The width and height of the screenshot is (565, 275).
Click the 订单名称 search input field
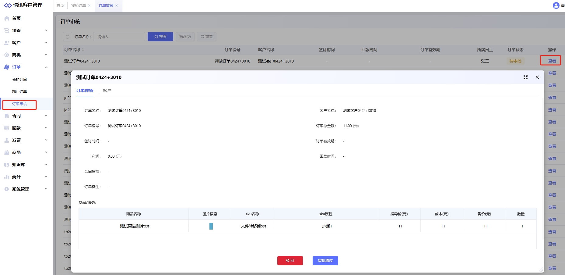[119, 37]
